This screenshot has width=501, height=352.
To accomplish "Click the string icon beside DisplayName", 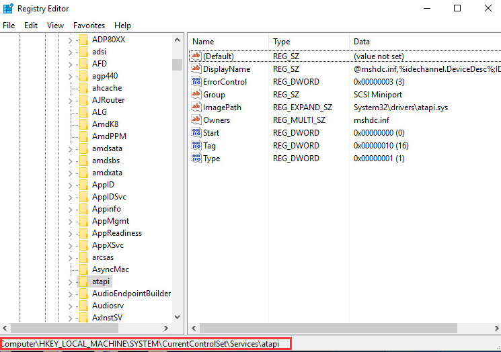I will click(196, 69).
